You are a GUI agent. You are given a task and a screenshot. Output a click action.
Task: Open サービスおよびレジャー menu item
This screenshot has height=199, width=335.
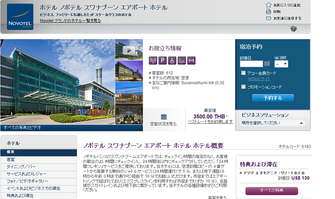(x=39, y=174)
